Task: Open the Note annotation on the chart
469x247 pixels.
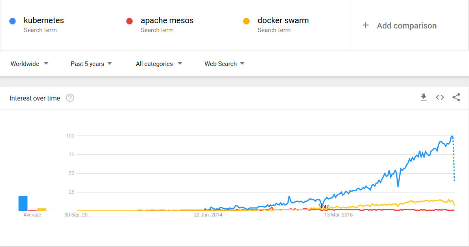Action: [323, 206]
